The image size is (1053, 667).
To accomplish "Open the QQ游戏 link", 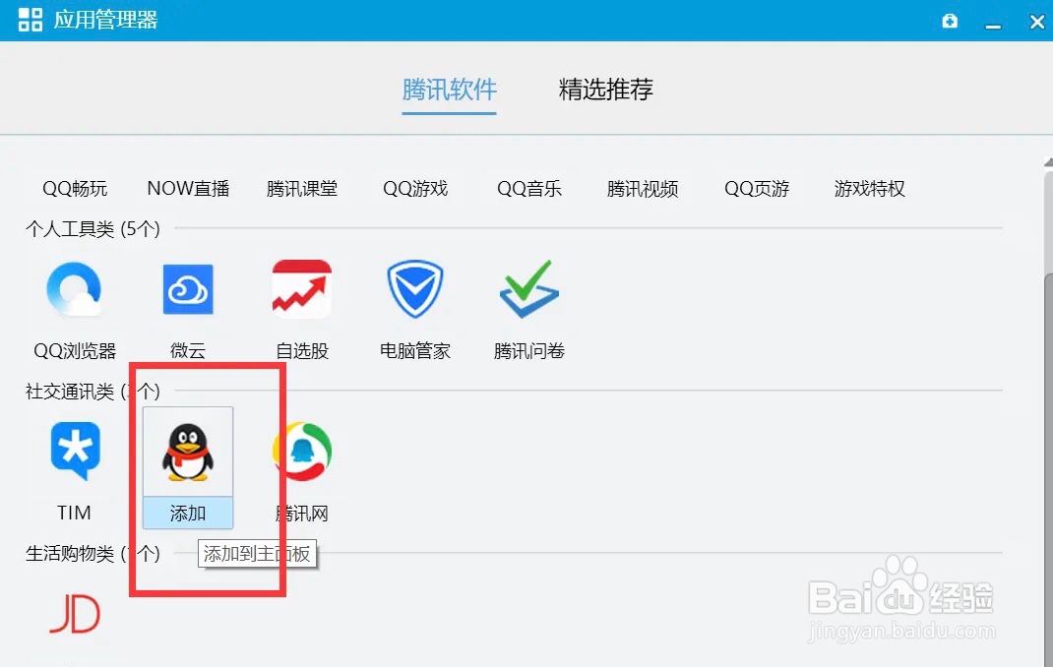I will tap(415, 189).
